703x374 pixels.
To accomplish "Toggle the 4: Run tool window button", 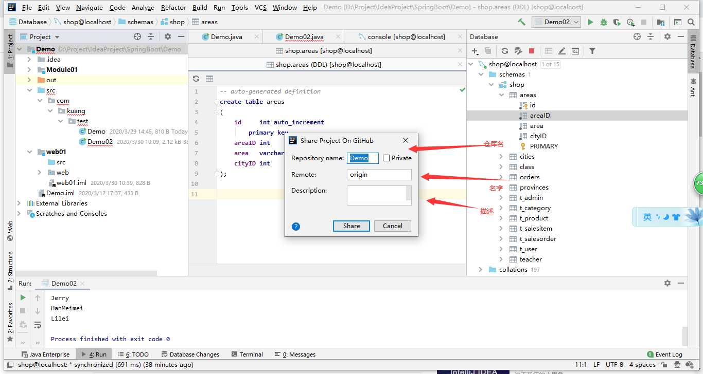I will point(93,354).
